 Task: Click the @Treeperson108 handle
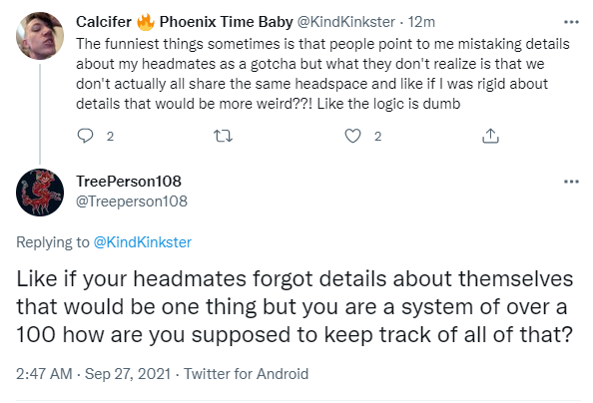[x=132, y=201]
